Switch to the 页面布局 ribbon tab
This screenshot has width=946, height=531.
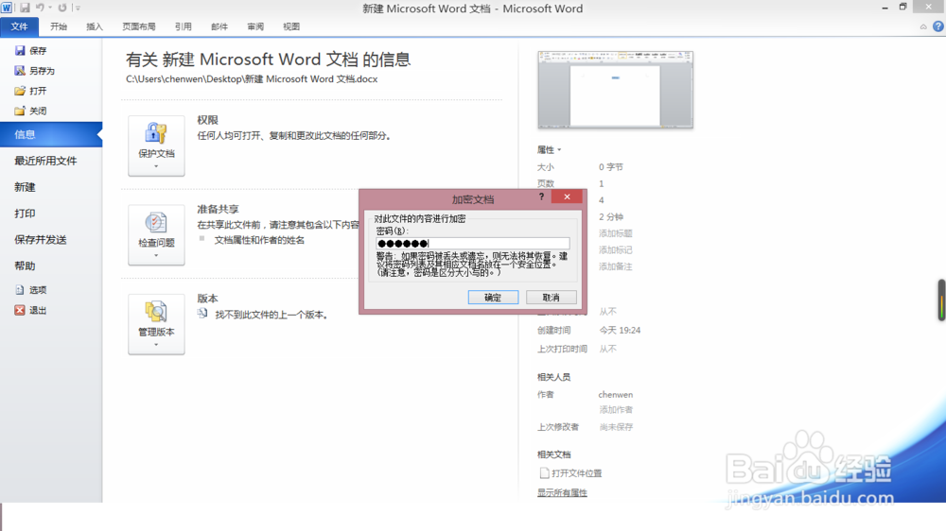(x=139, y=26)
